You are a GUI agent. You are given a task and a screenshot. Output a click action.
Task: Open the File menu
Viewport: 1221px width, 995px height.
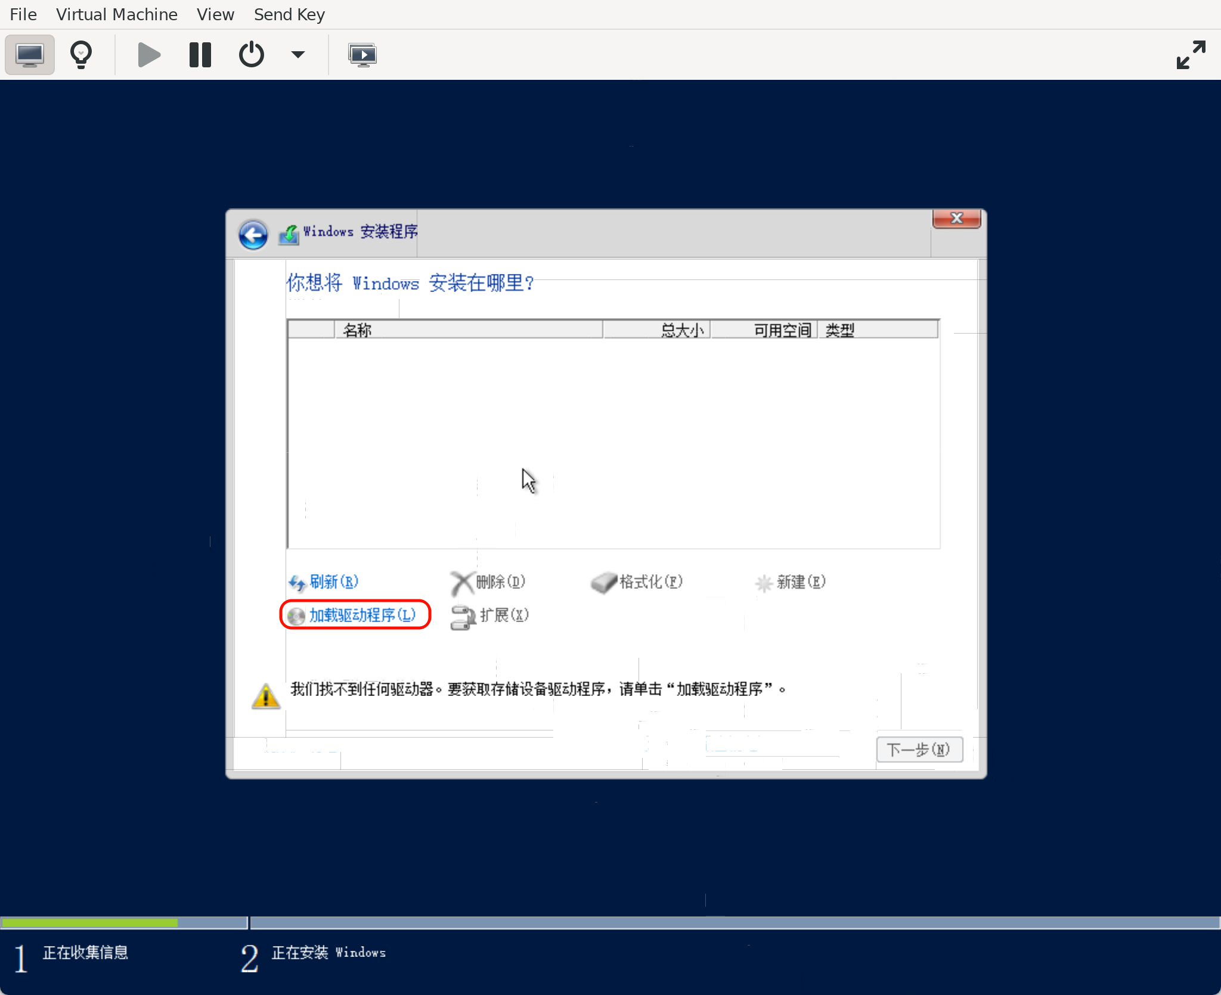(x=23, y=14)
